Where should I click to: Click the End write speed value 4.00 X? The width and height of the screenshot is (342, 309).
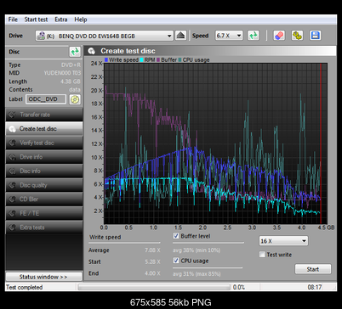[x=152, y=273]
